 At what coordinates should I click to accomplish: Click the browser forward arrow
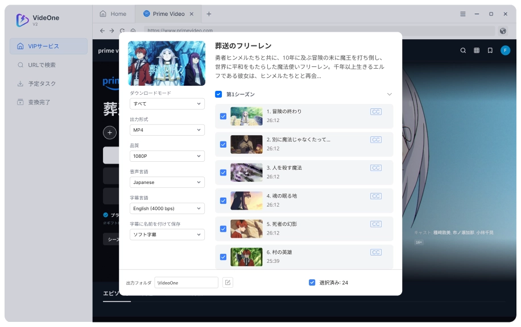[112, 31]
